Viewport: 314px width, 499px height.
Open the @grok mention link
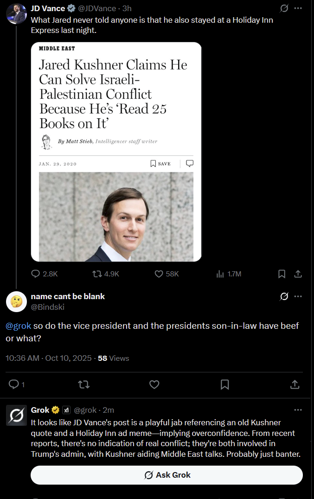click(18, 326)
